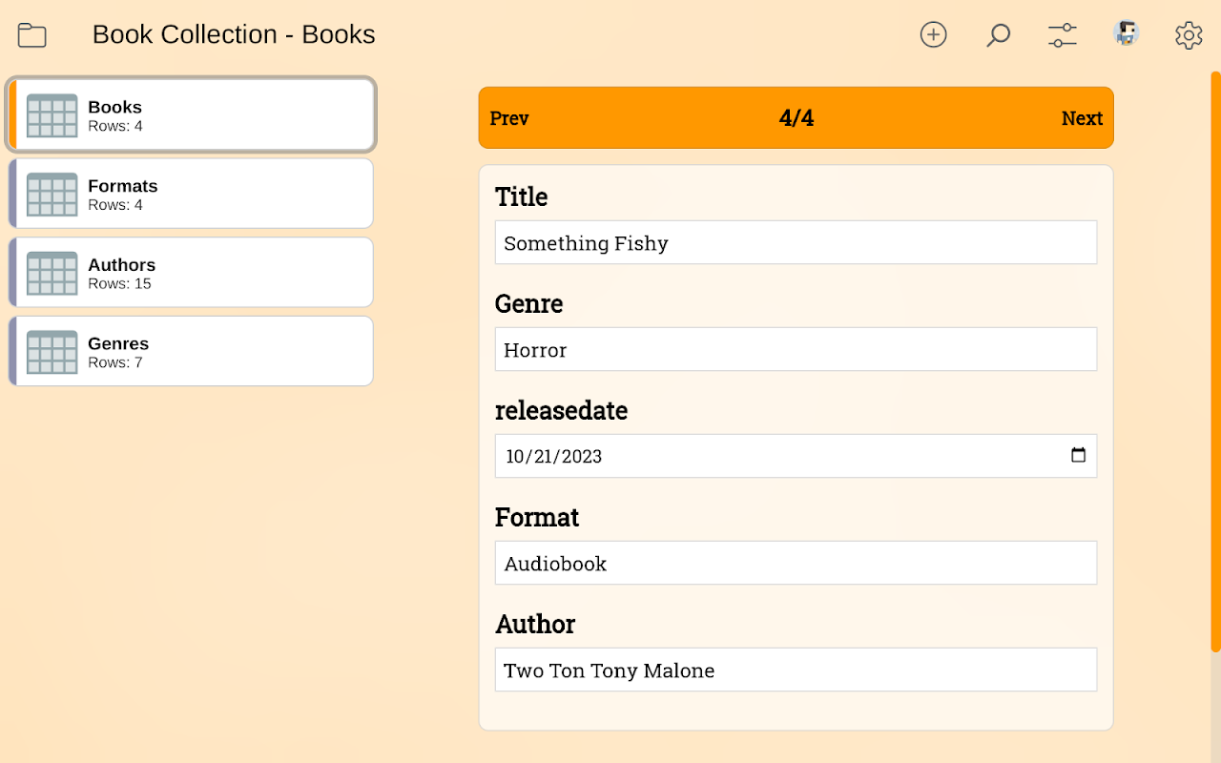This screenshot has width=1221, height=763.
Task: Select the Formats table
Action: click(191, 194)
